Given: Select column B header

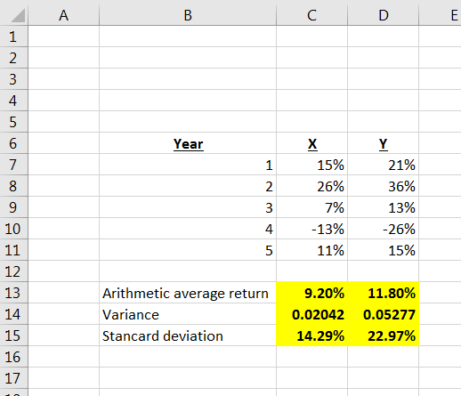Looking at the screenshot, I should click(188, 15).
